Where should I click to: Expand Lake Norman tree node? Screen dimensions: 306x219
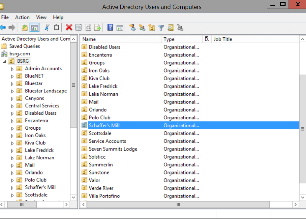[12, 158]
